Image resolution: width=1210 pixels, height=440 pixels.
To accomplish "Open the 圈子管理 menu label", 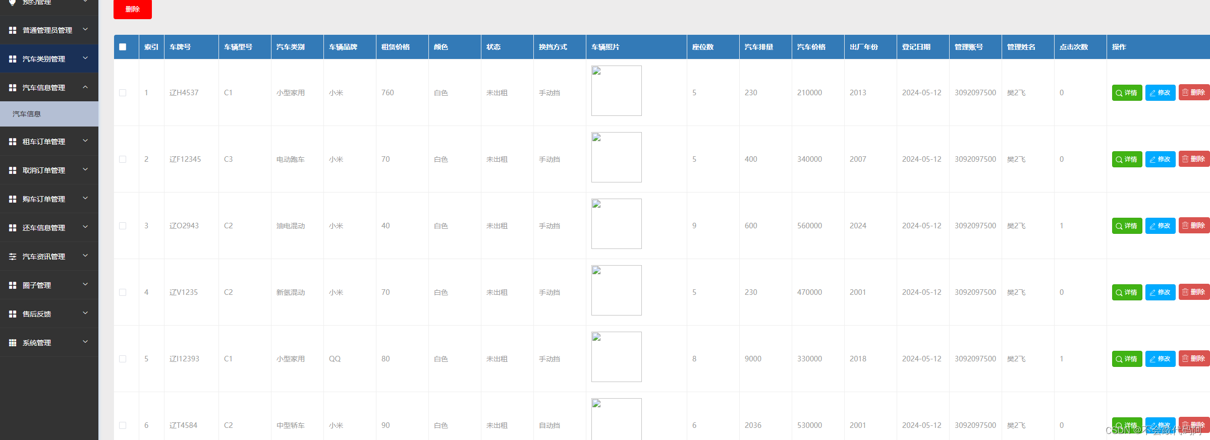I will 37,285.
